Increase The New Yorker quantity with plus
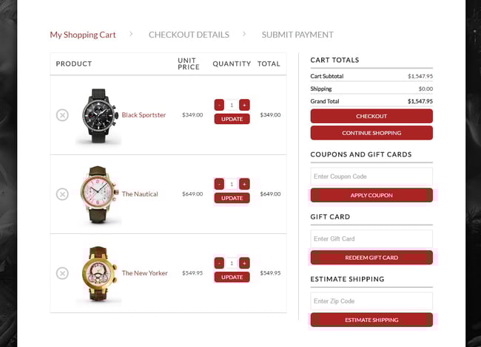 244,263
